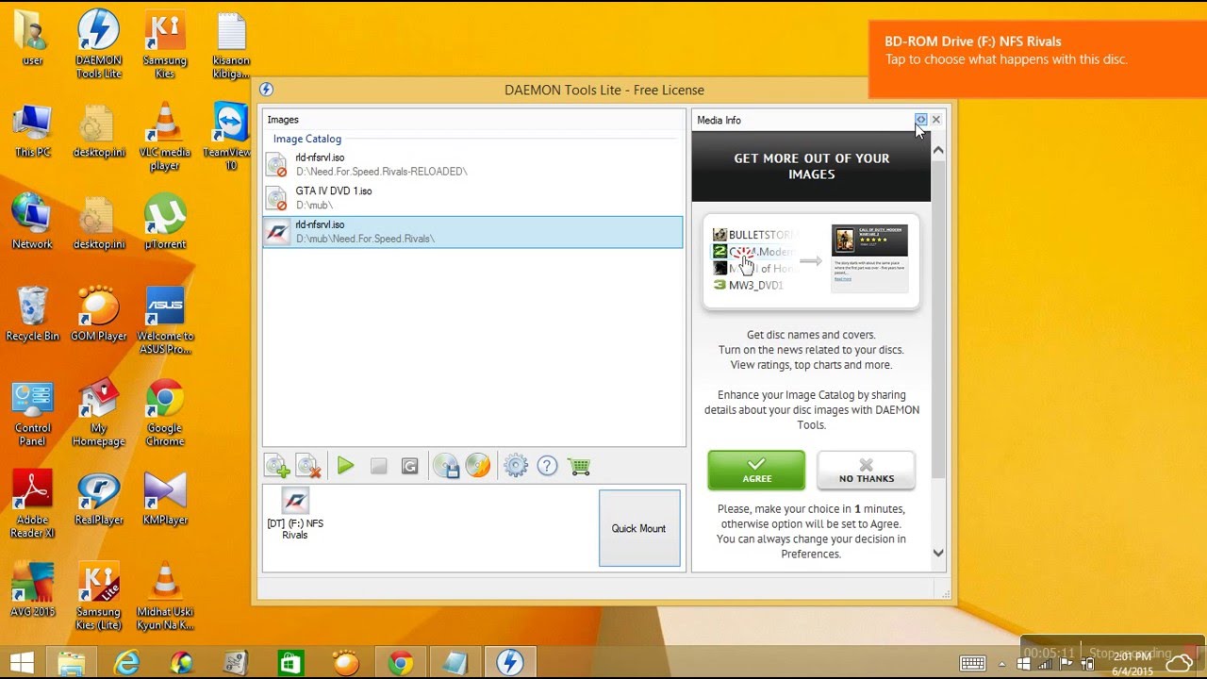Viewport: 1207px width, 679px height.
Task: Click the NO THANKS button
Action: [x=866, y=470]
